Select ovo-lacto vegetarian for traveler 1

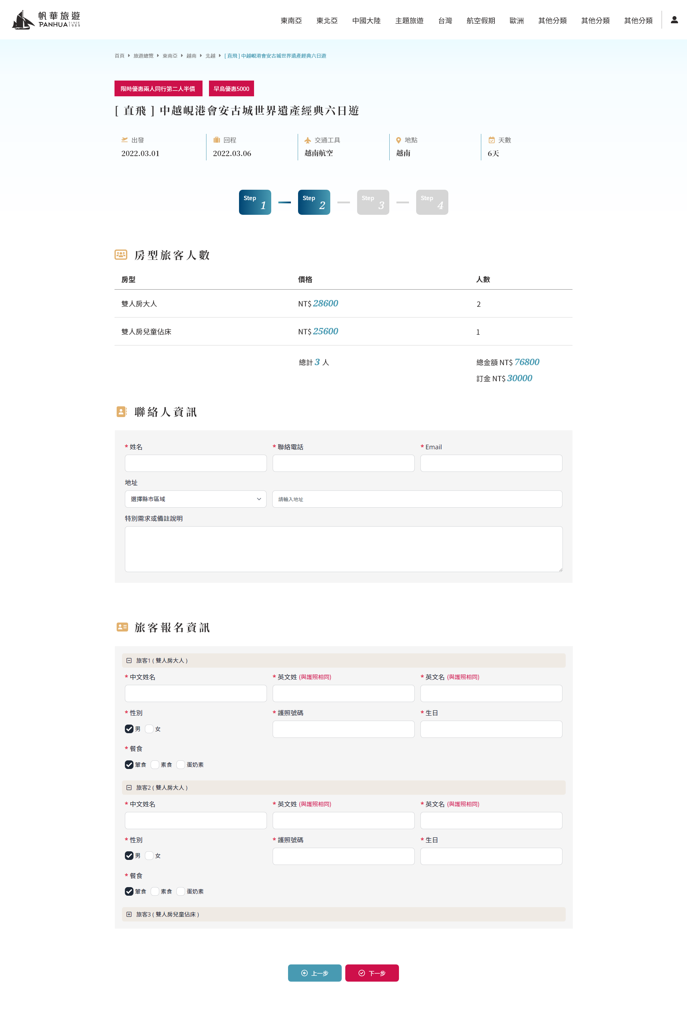pos(181,765)
